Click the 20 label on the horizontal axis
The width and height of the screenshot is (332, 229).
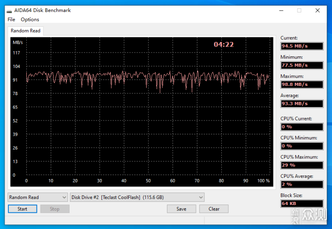(x=75, y=181)
